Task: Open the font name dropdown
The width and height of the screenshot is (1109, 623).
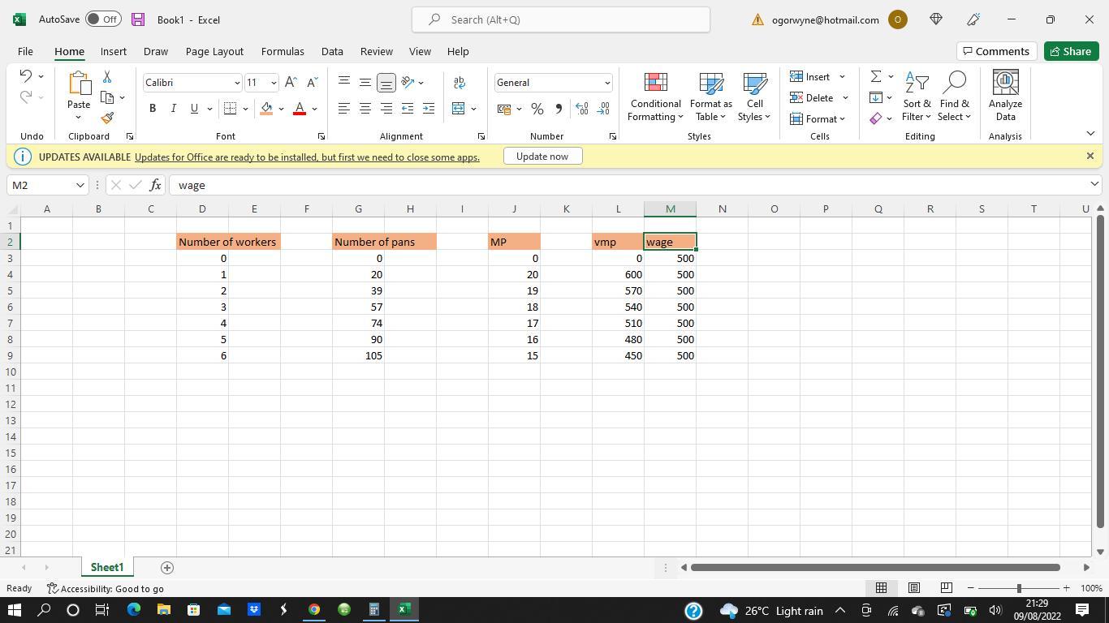Action: (237, 83)
